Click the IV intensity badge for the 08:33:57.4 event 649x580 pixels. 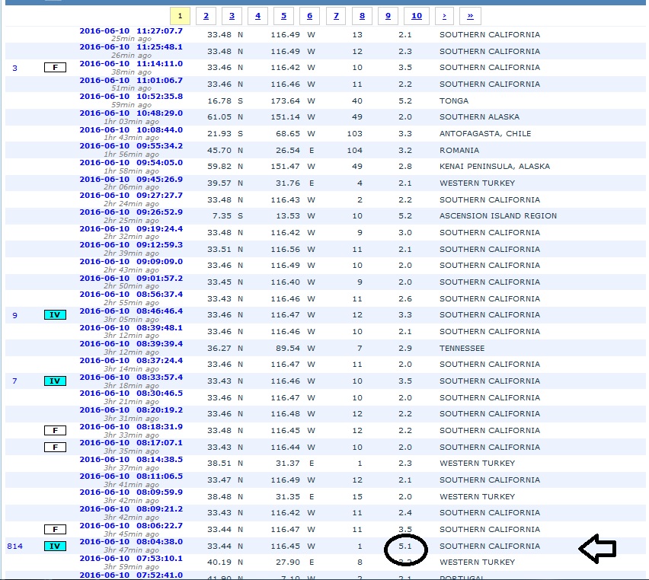tap(55, 381)
